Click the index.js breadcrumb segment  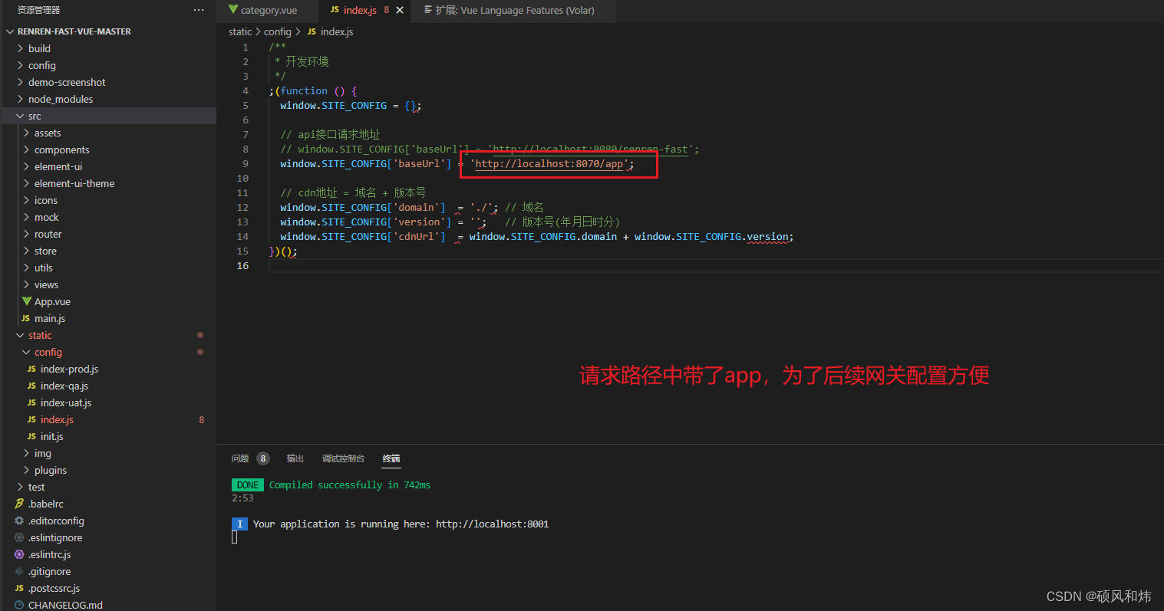[x=337, y=31]
